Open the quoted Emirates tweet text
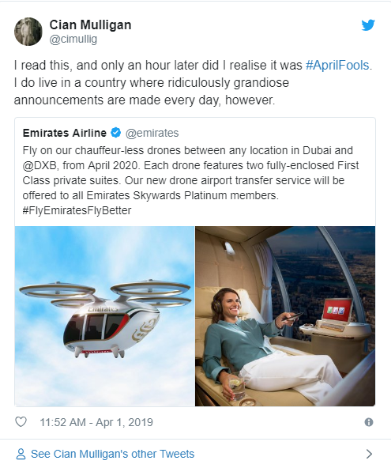 [191, 180]
